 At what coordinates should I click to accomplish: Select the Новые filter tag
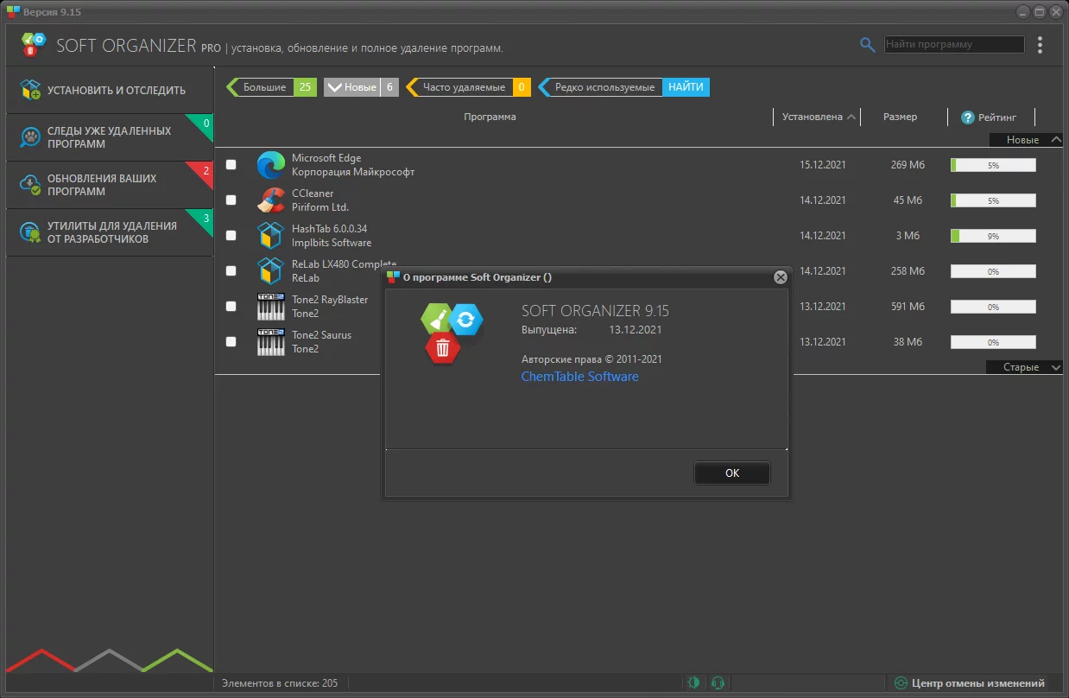[x=361, y=87]
